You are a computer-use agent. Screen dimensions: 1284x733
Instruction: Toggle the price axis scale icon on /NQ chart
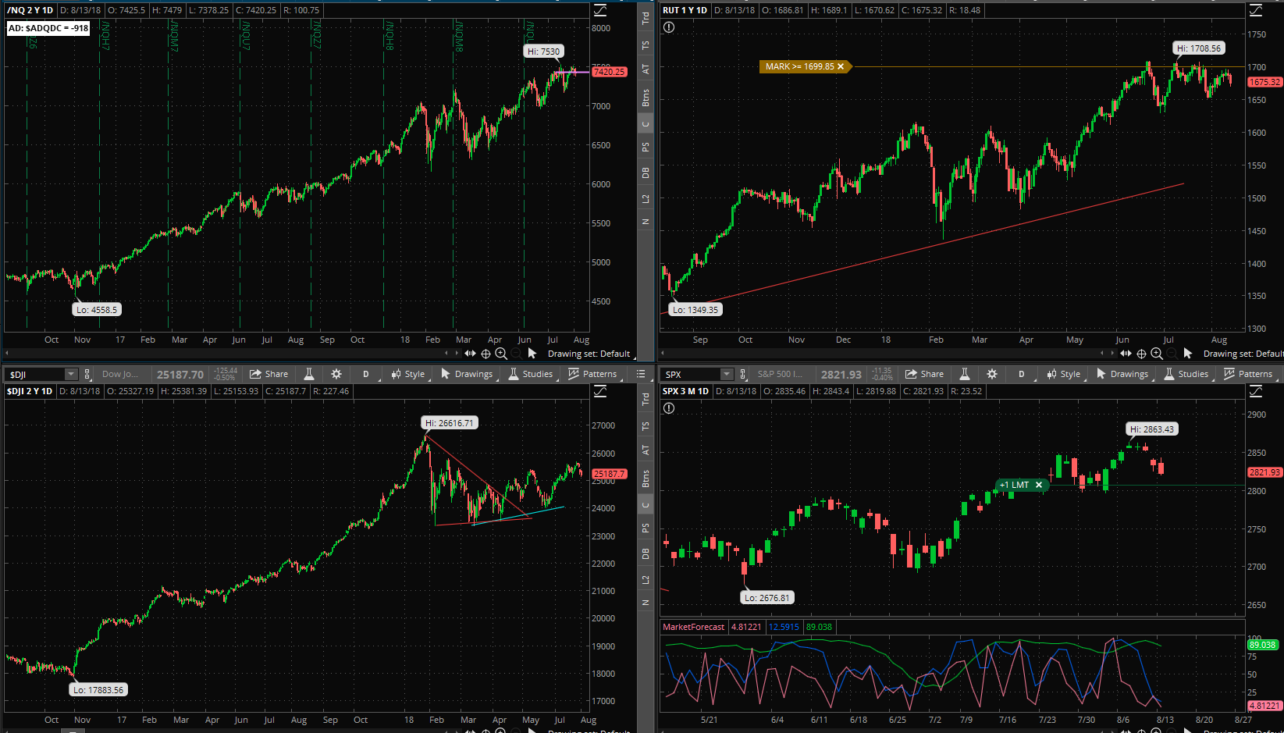(x=600, y=10)
